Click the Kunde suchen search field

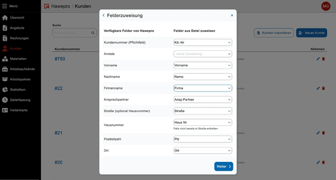(x=74, y=33)
